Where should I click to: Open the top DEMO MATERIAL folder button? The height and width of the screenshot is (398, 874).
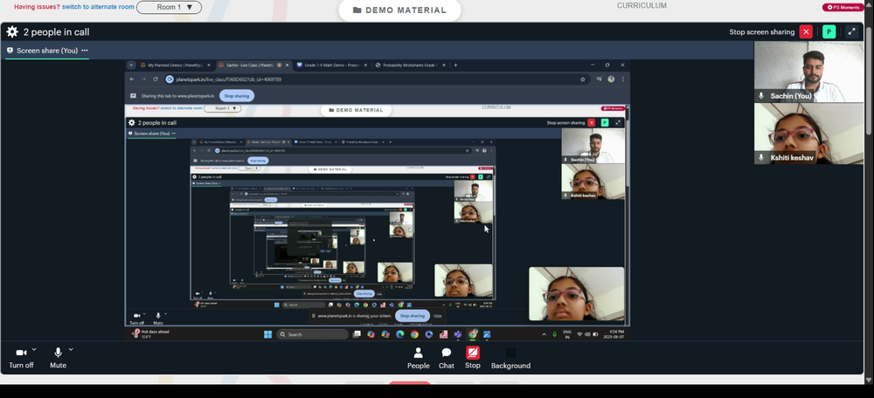click(x=399, y=10)
